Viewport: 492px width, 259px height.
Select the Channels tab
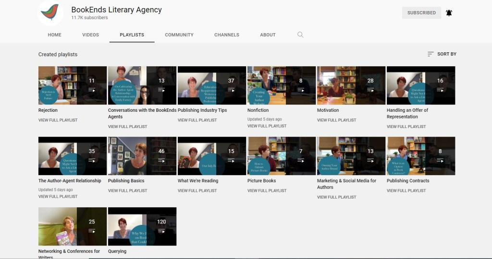click(227, 35)
